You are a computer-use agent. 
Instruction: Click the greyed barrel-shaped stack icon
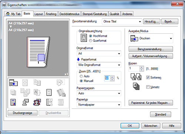pos(61,103)
